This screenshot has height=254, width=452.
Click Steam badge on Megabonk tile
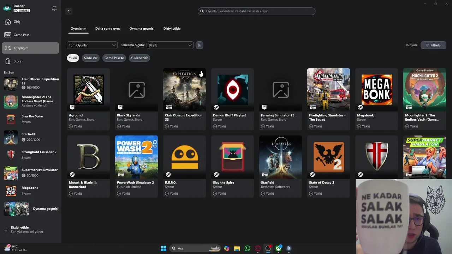coord(361,107)
